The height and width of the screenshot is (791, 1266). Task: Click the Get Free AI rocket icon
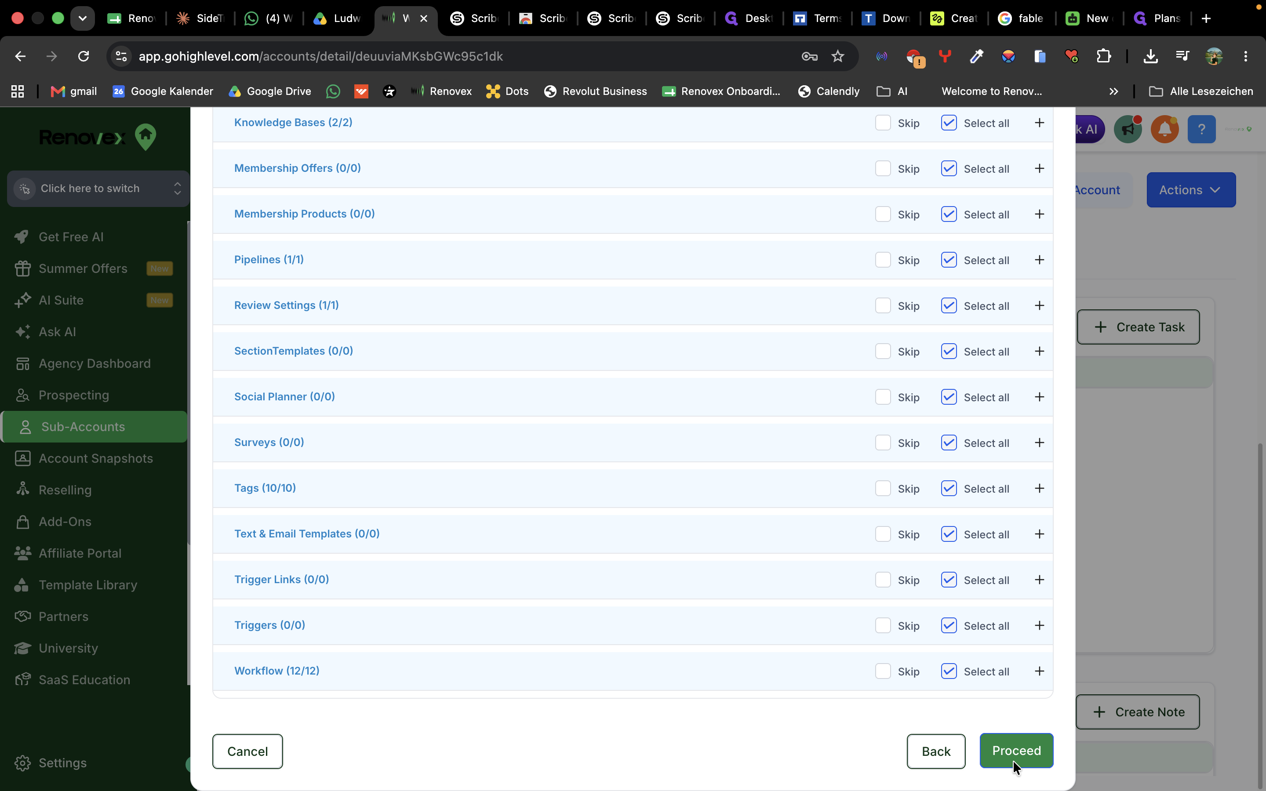(x=22, y=237)
